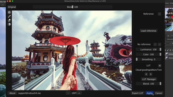The width and height of the screenshot is (173, 97).
Task: Select the Brush tool
Action: click(x=9, y=16)
